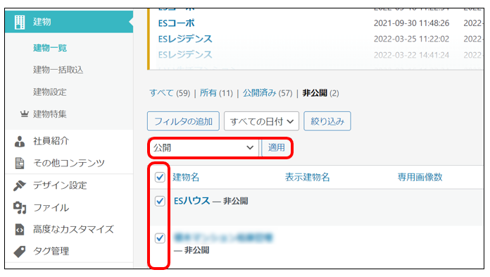Sort by 建物名 column header
This screenshot has width=490, height=277.
coord(186,177)
